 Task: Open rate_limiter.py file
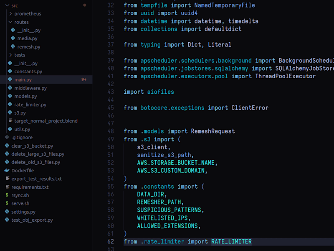click(30, 105)
